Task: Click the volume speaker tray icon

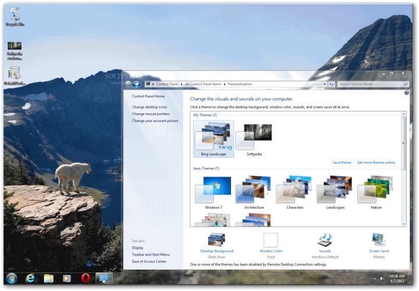Action: click(382, 278)
